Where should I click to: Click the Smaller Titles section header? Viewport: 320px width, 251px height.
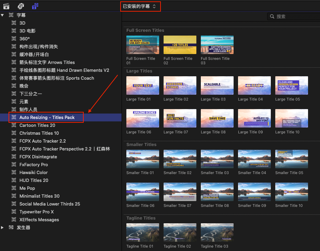click(x=141, y=145)
